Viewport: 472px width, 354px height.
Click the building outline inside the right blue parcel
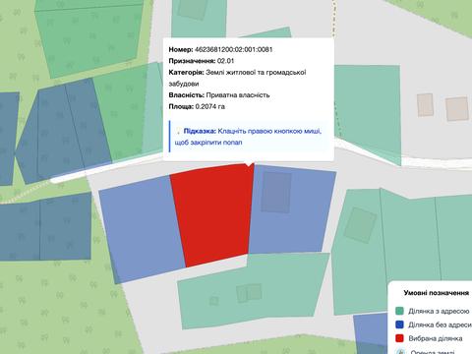coord(276,193)
